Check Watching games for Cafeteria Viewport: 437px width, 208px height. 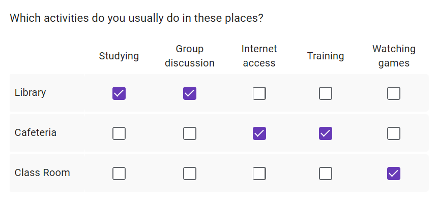click(x=394, y=133)
